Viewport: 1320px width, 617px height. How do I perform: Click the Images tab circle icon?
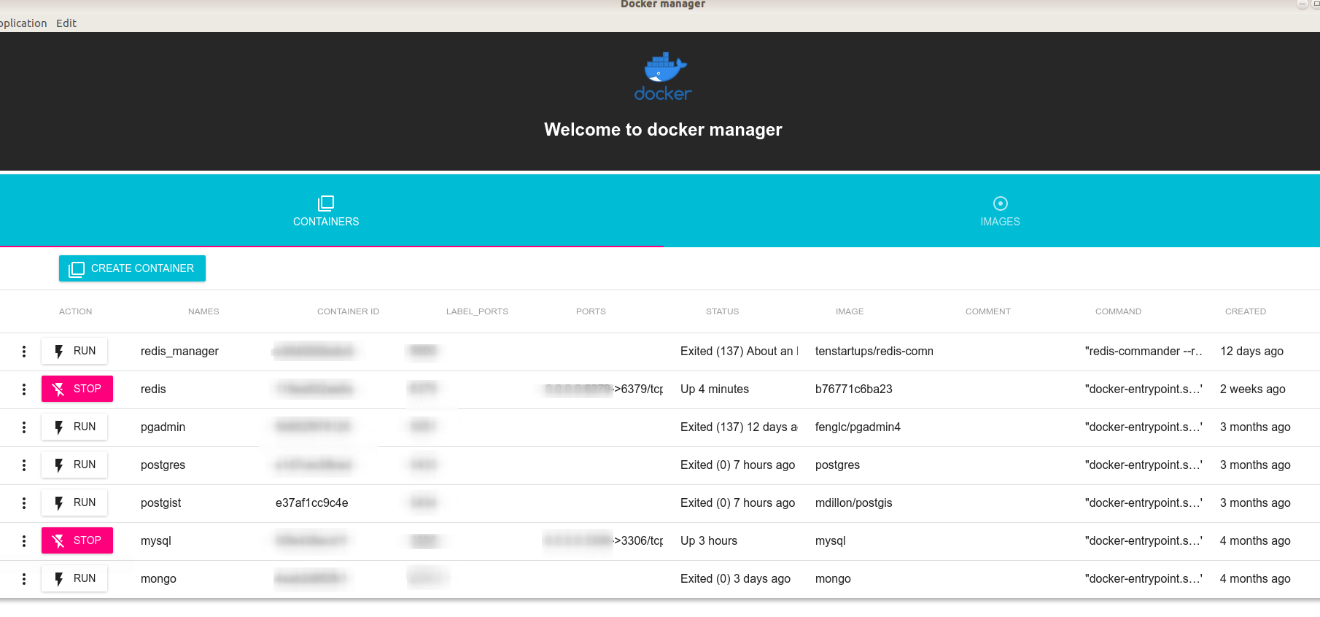tap(1001, 203)
